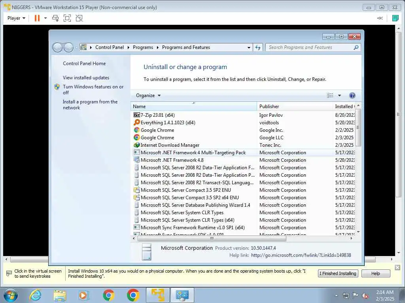Click scroll down arrow of program list

click(358, 232)
